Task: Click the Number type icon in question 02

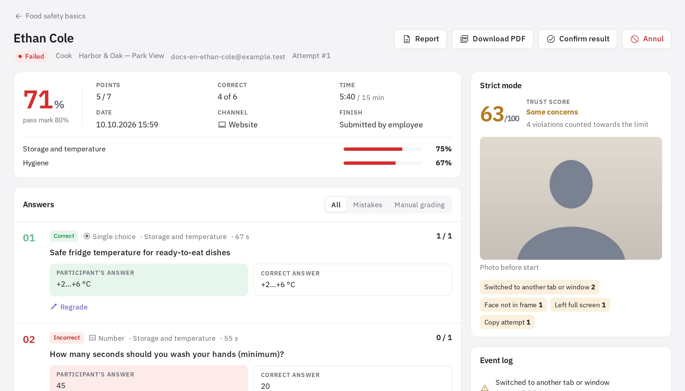Action: [92, 338]
